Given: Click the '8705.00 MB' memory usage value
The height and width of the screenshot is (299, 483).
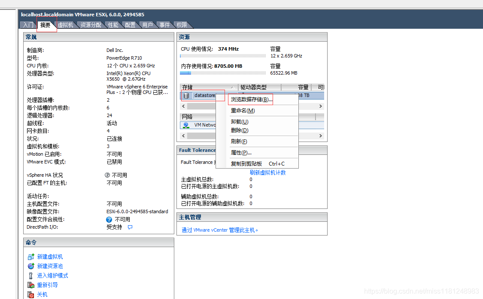Looking at the screenshot, I should click(228, 66).
